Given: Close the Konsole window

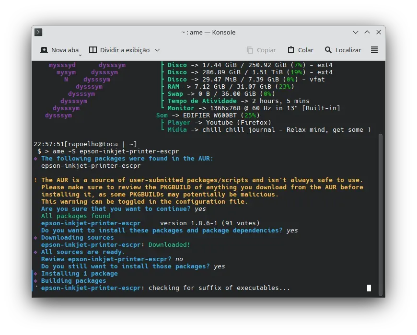Looking at the screenshot, I should [x=379, y=32].
